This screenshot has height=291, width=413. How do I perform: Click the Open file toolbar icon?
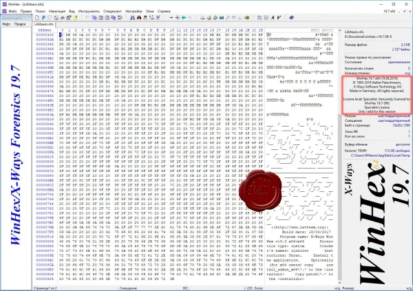(43, 18)
